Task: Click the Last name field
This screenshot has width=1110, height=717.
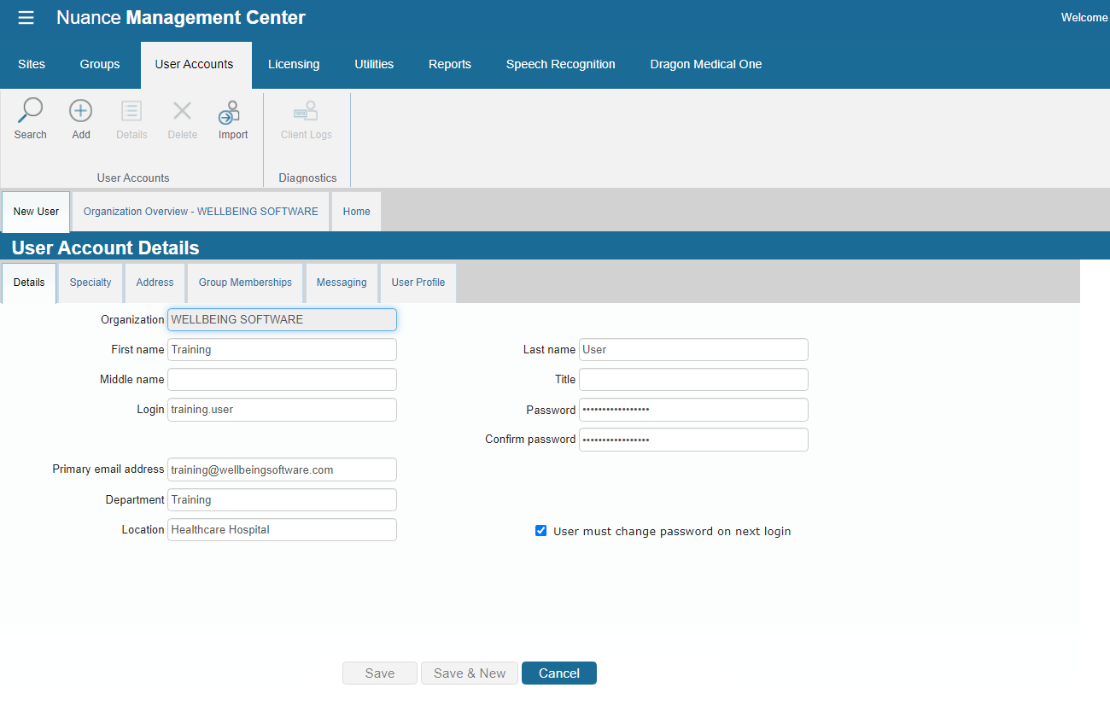Action: 693,349
